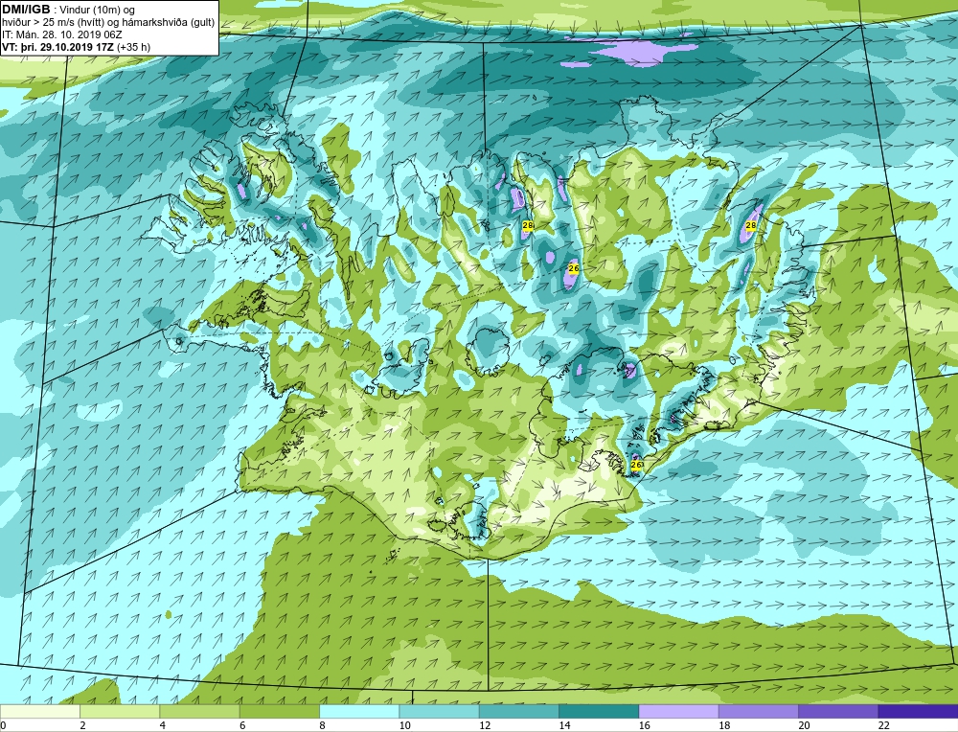The image size is (958, 732).
Task: Click the 10–12 m/s light teal swatch
Action: [440, 711]
